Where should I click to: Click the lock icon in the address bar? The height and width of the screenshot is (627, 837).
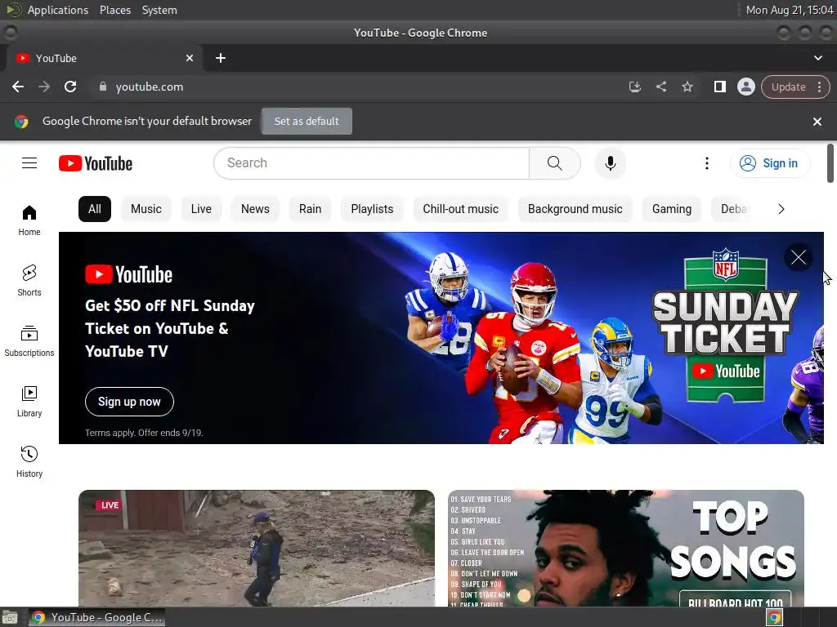(103, 87)
